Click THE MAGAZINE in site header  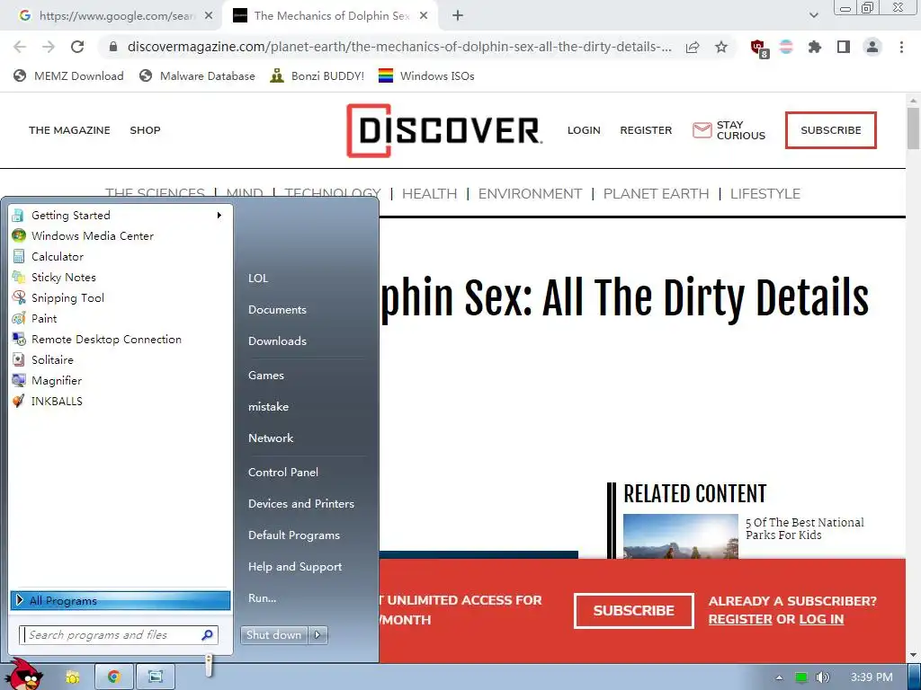[x=69, y=130]
